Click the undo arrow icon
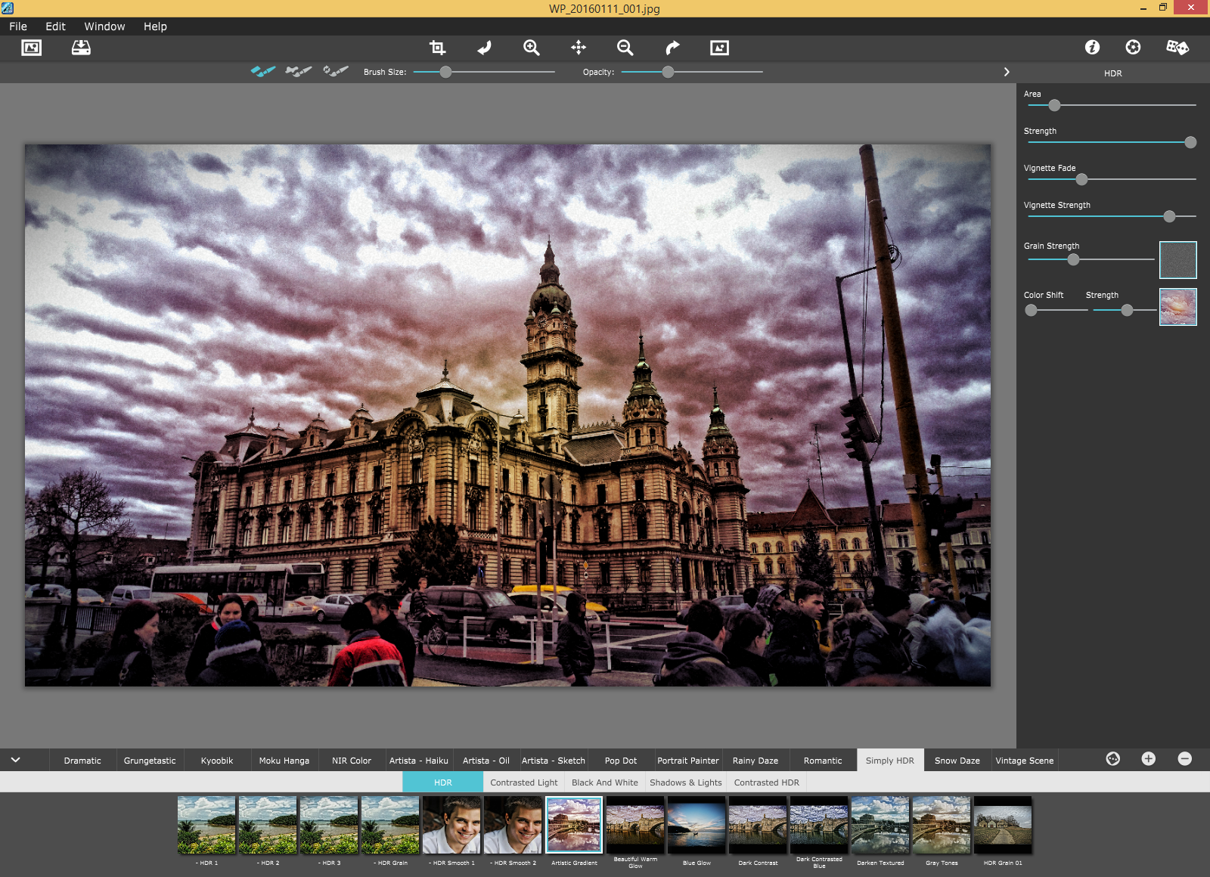This screenshot has width=1210, height=877. point(485,48)
